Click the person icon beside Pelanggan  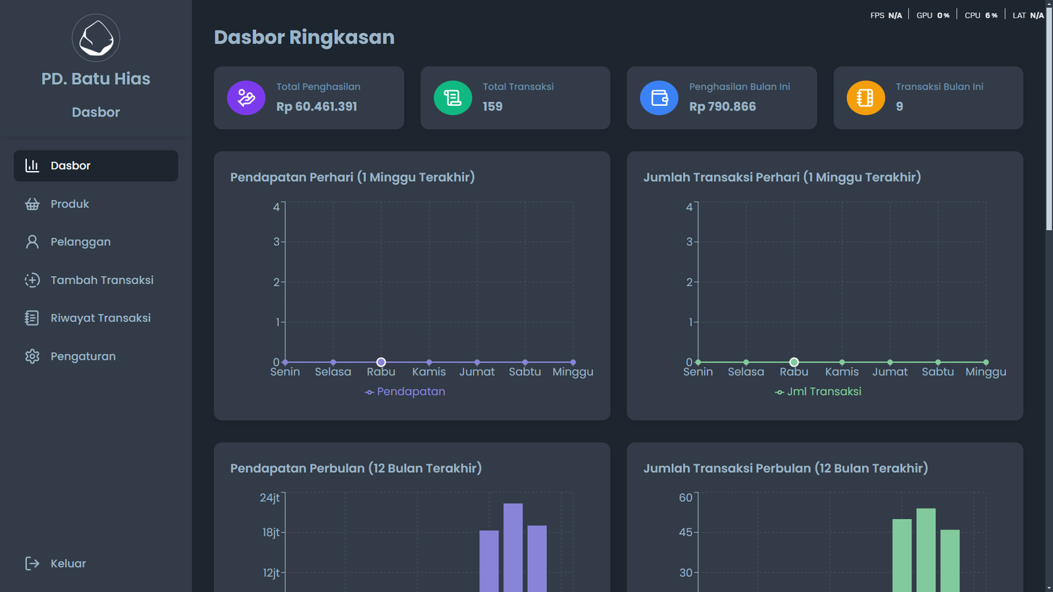(32, 242)
